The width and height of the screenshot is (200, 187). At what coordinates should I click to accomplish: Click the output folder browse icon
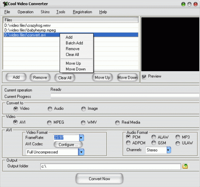[185, 166]
